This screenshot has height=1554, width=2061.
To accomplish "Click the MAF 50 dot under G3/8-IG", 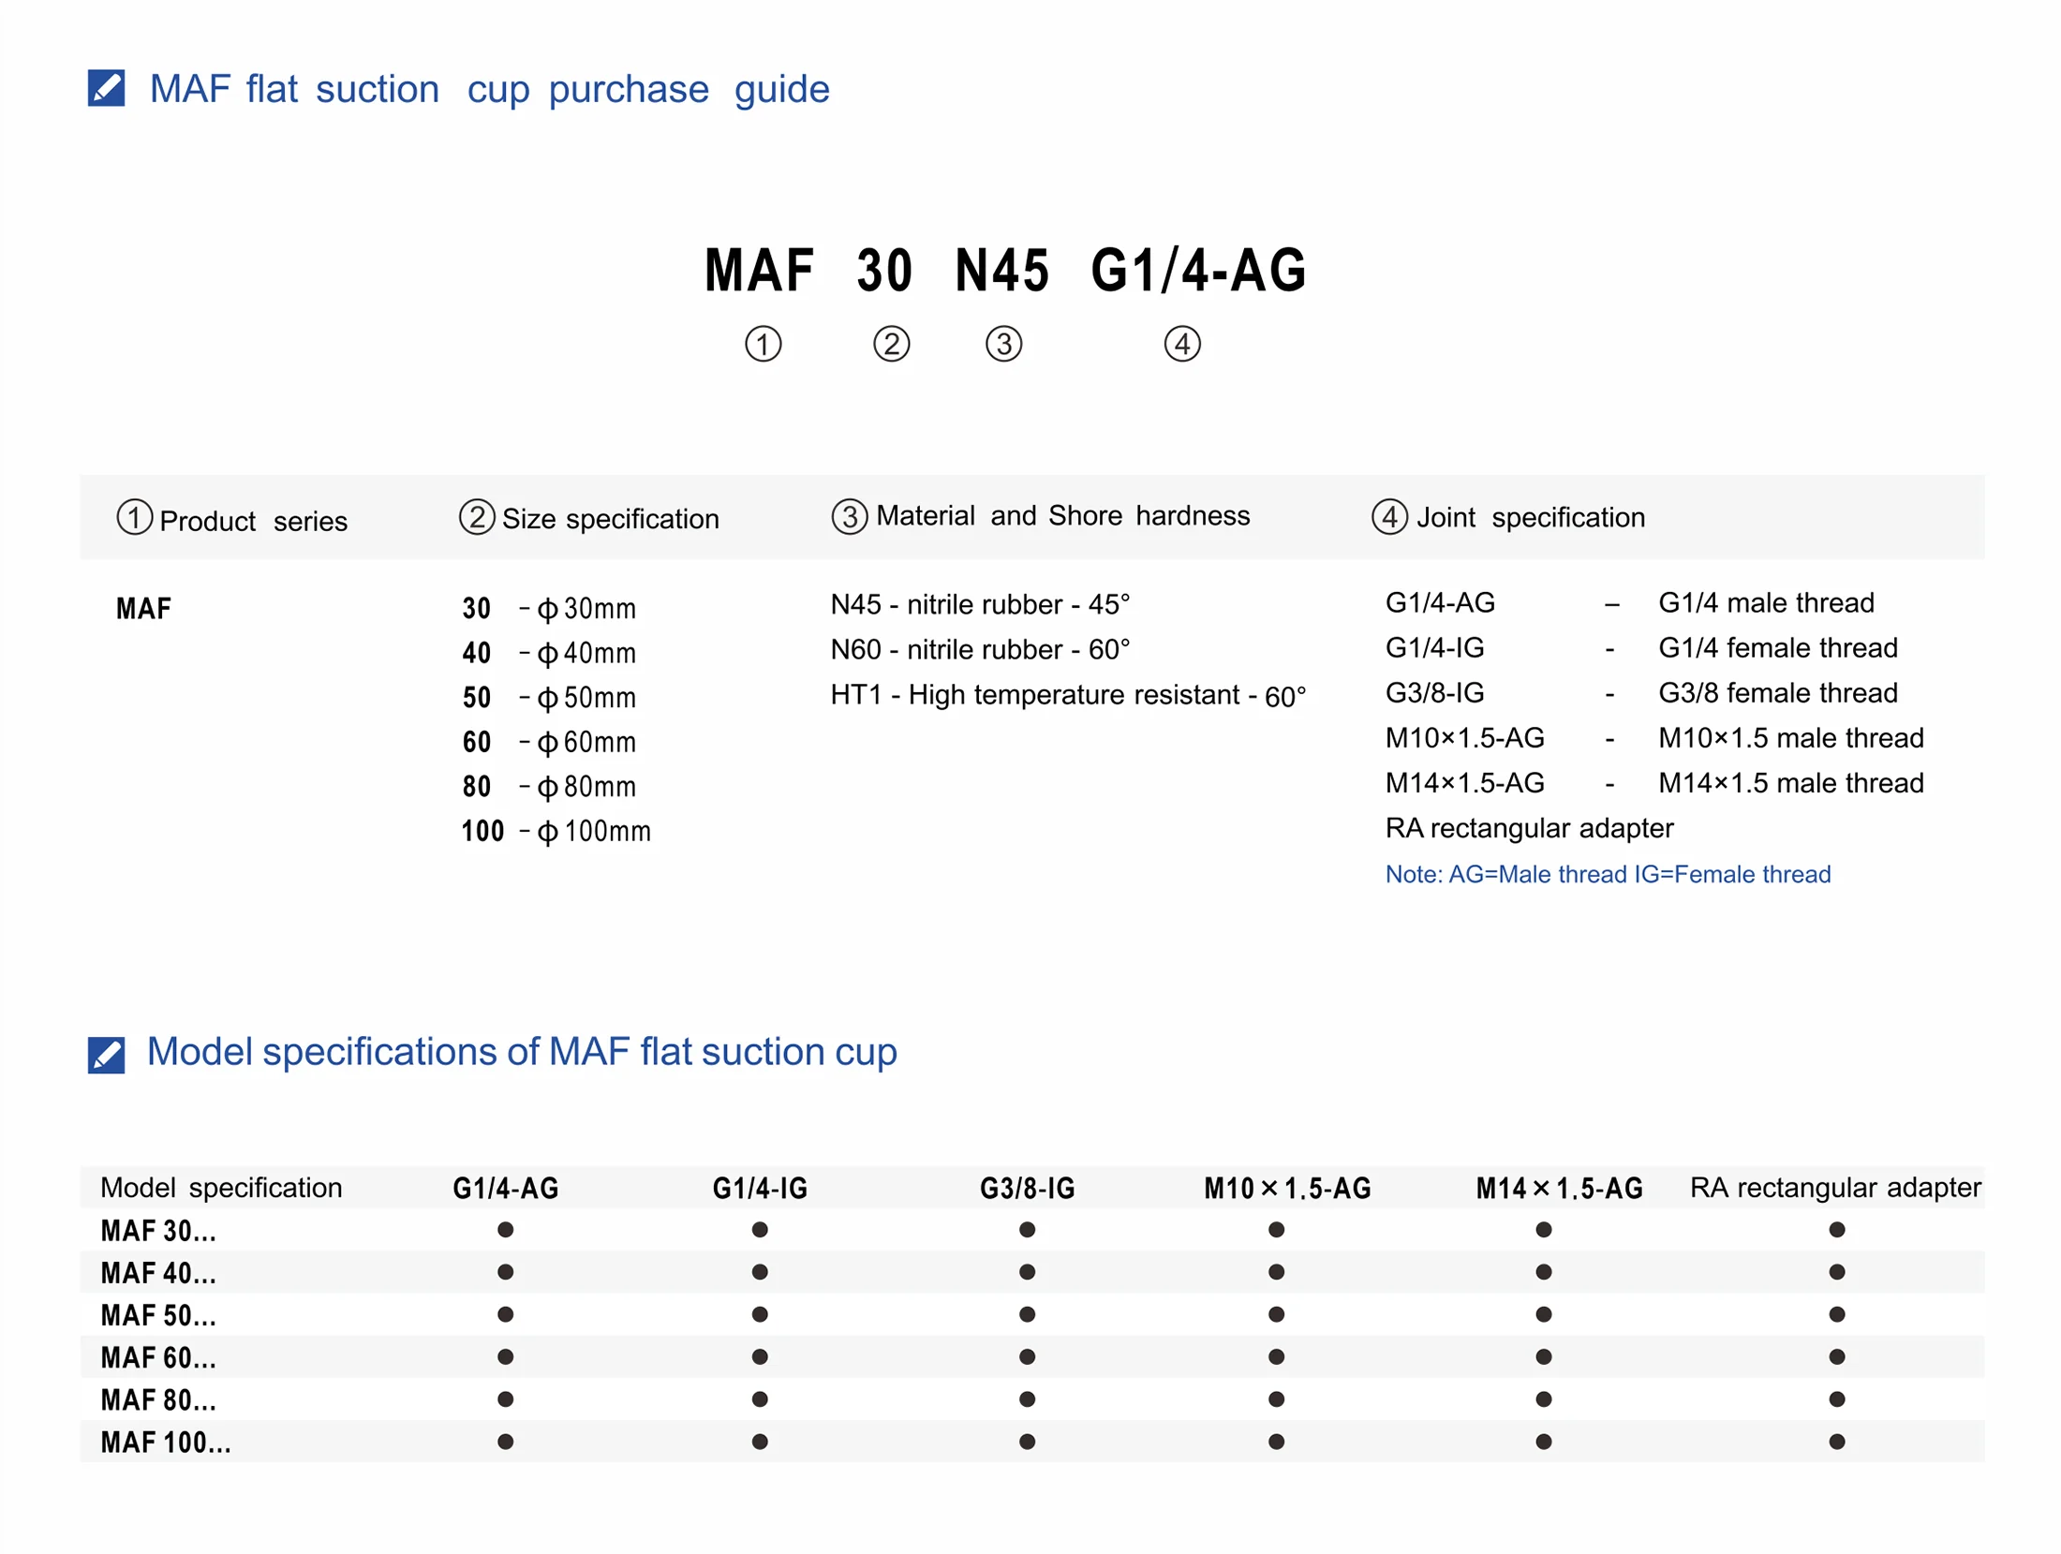I will pyautogui.click(x=1027, y=1313).
